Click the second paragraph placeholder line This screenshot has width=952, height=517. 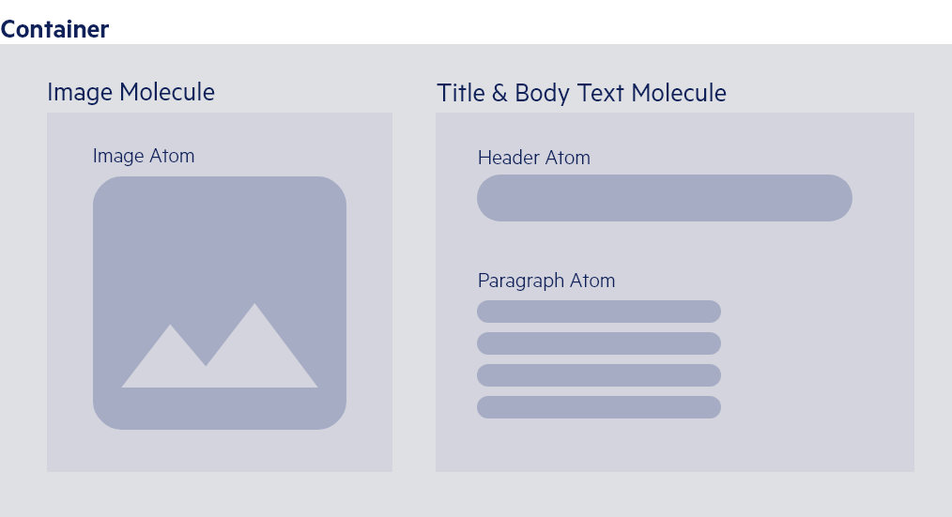tap(598, 343)
